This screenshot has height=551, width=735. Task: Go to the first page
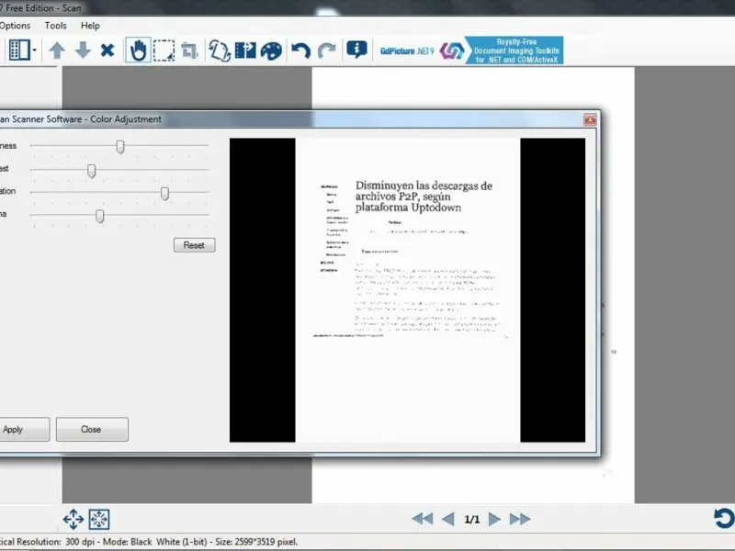422,519
